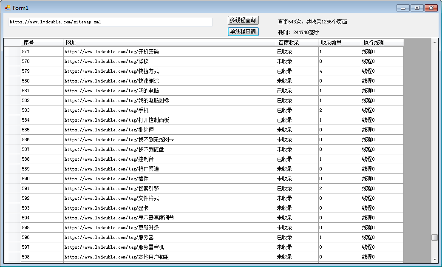Click the 收录数量 cell with 2 in row 583

340,110
